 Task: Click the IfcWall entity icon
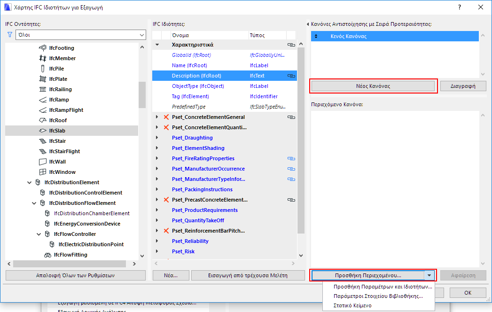click(x=43, y=162)
